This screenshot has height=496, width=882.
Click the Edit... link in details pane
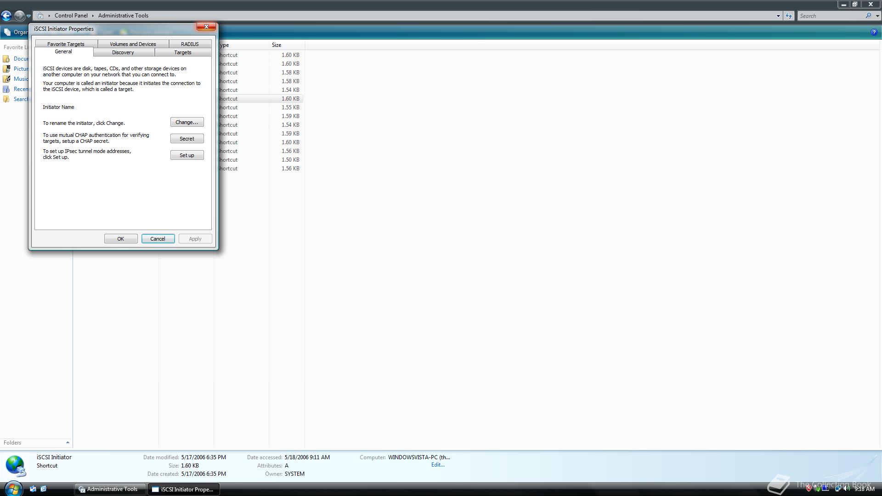click(438, 465)
